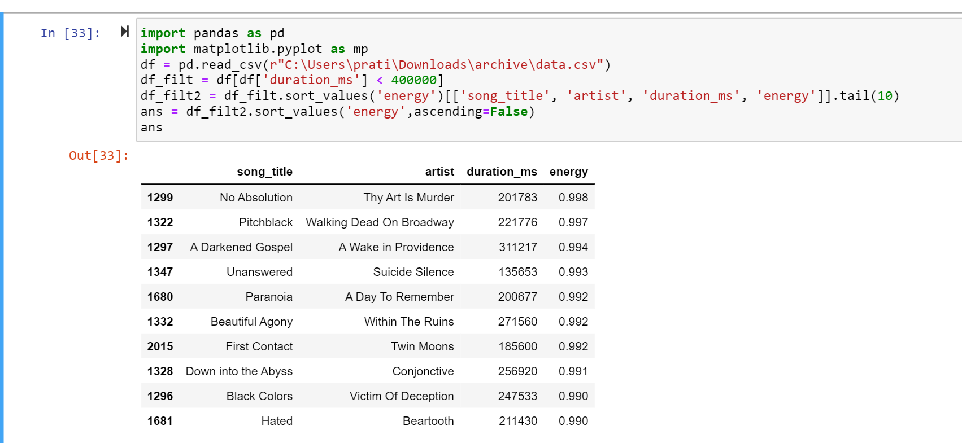The height and width of the screenshot is (443, 962).
Task: Click the 'First Contact' song title
Action: pyautogui.click(x=259, y=346)
